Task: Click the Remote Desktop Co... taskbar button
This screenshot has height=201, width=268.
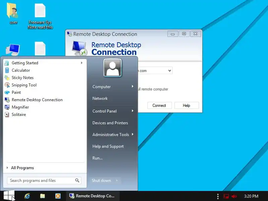Action: 93,196
